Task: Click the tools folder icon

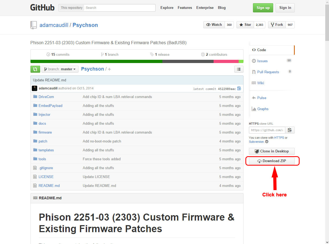Action: pyautogui.click(x=35, y=159)
